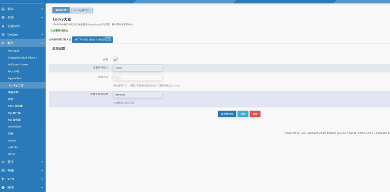Click the 存储 storage icon

(x=3, y=170)
